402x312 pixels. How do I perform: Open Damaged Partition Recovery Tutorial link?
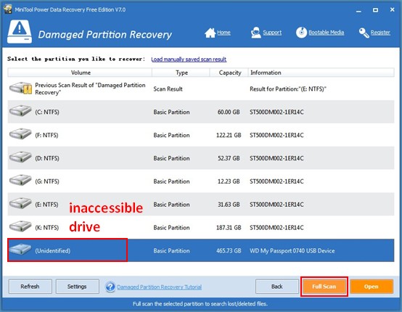(x=160, y=287)
